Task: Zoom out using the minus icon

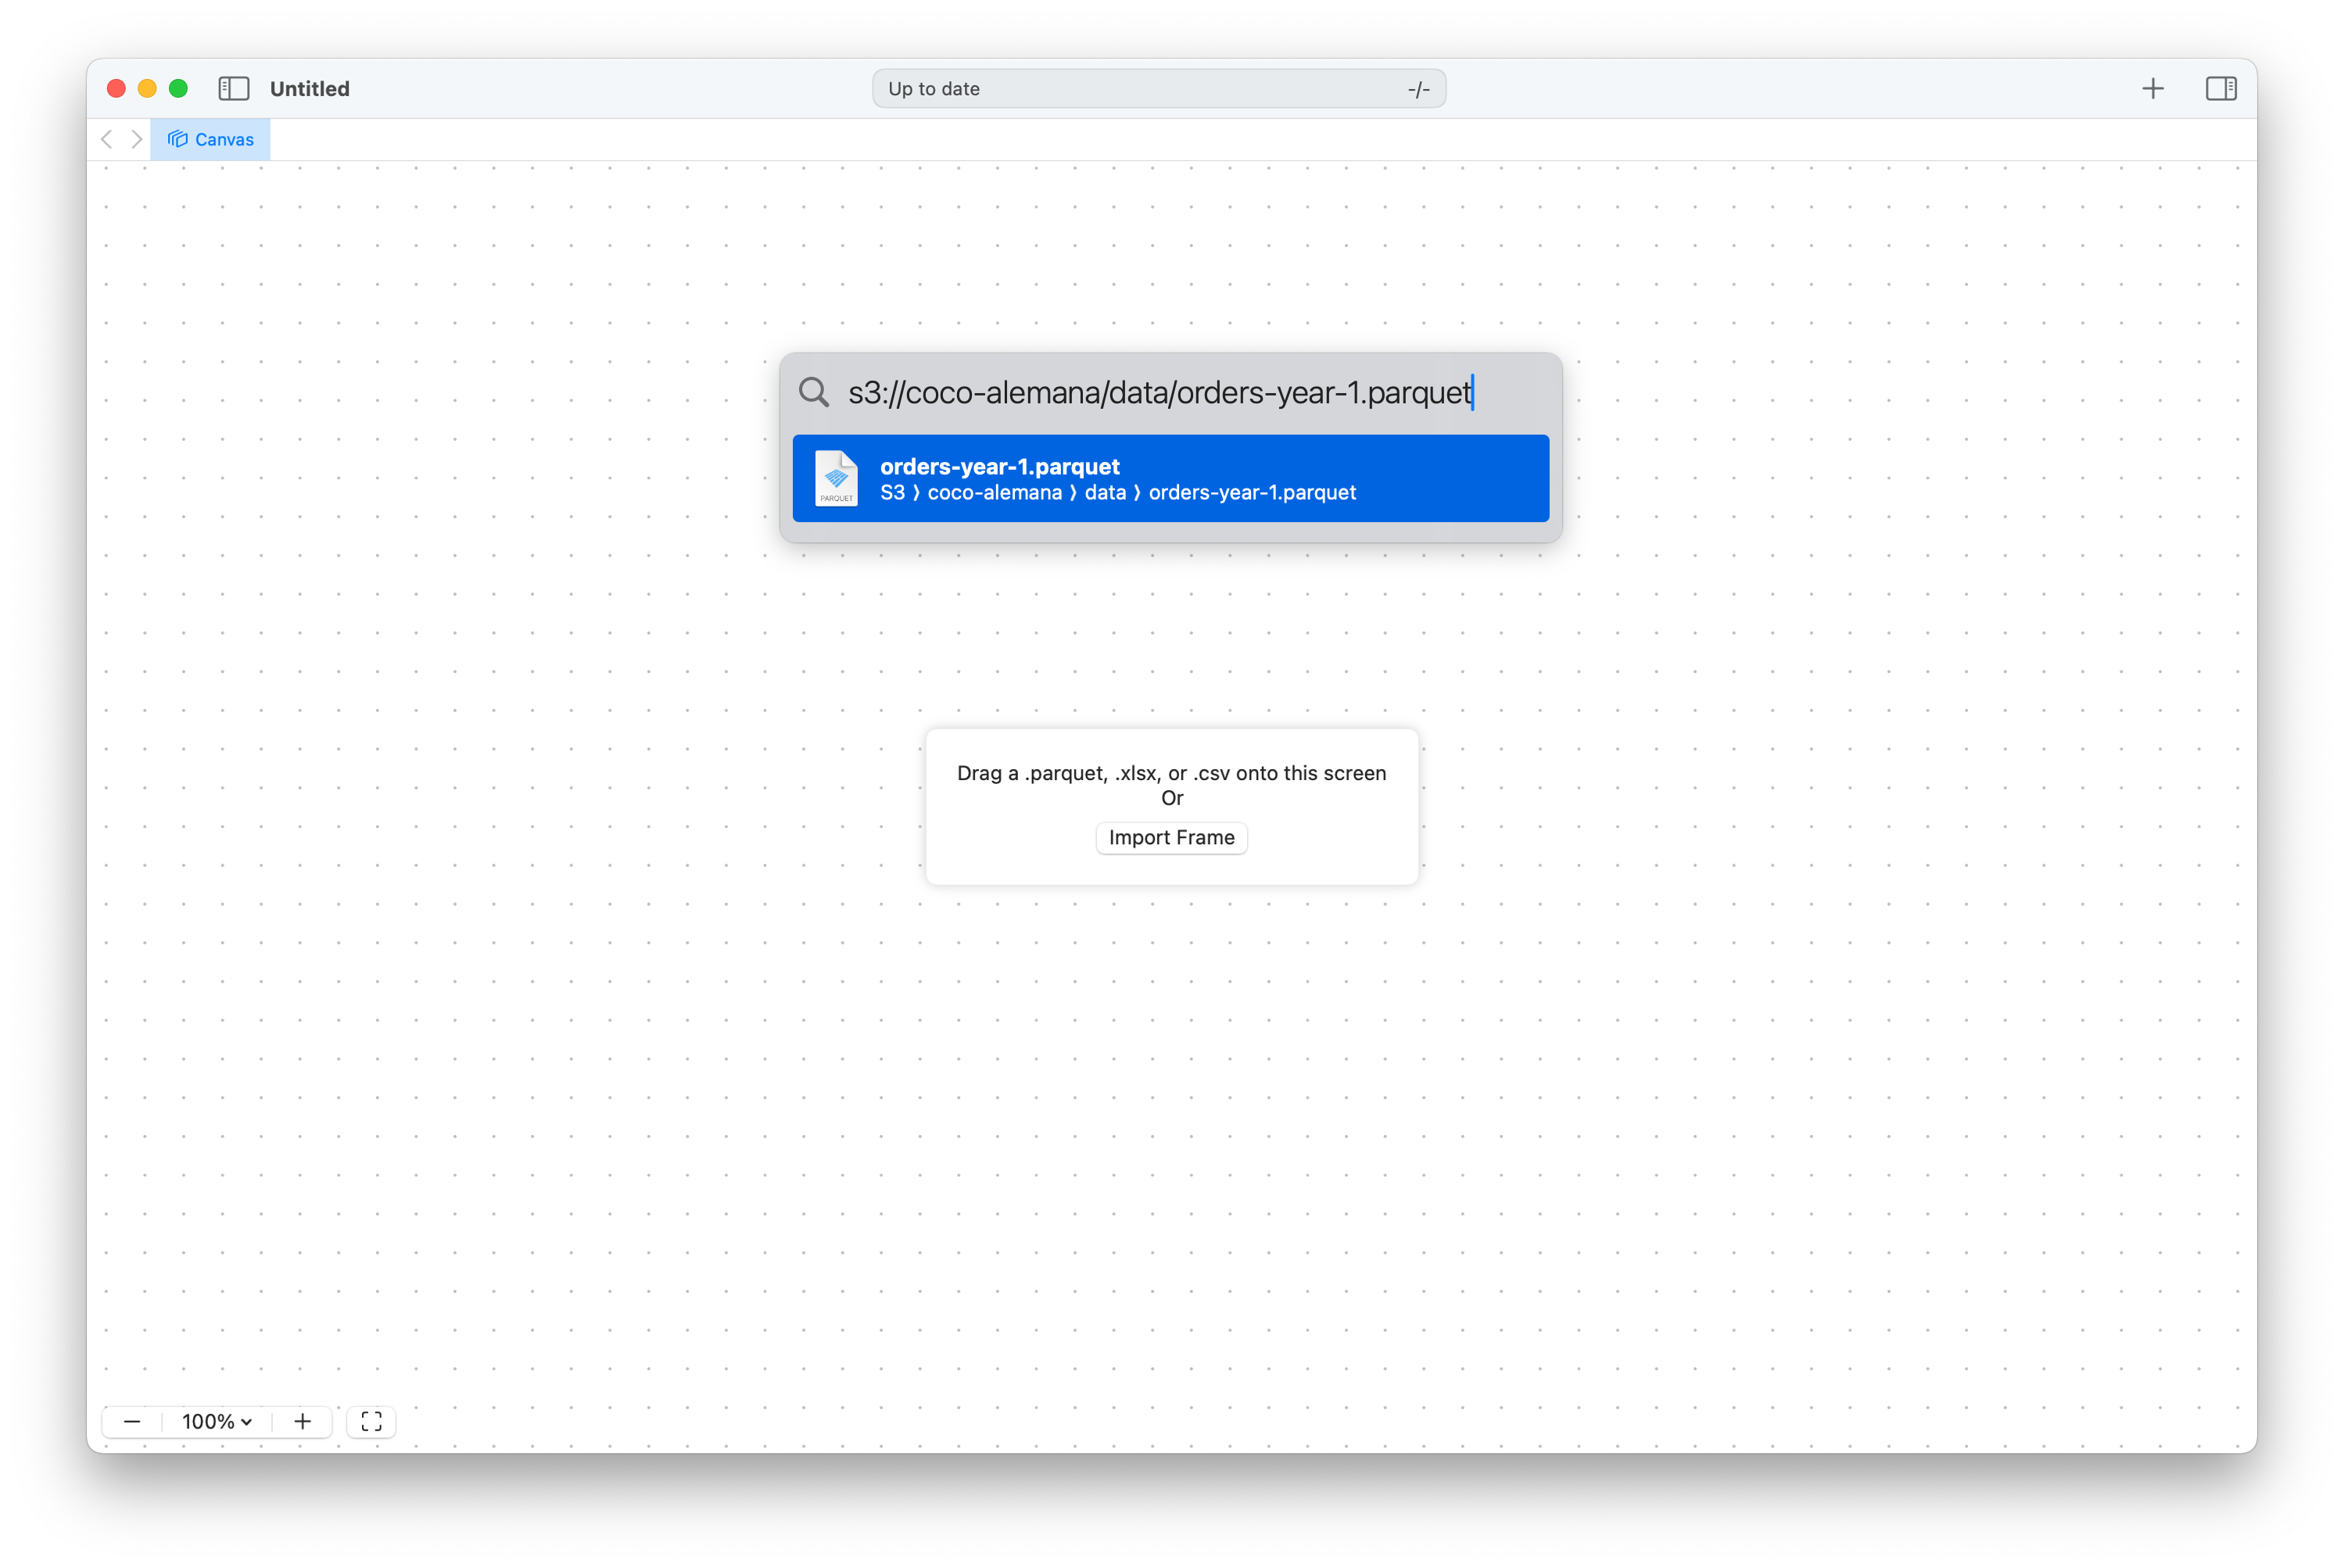Action: tap(131, 1421)
